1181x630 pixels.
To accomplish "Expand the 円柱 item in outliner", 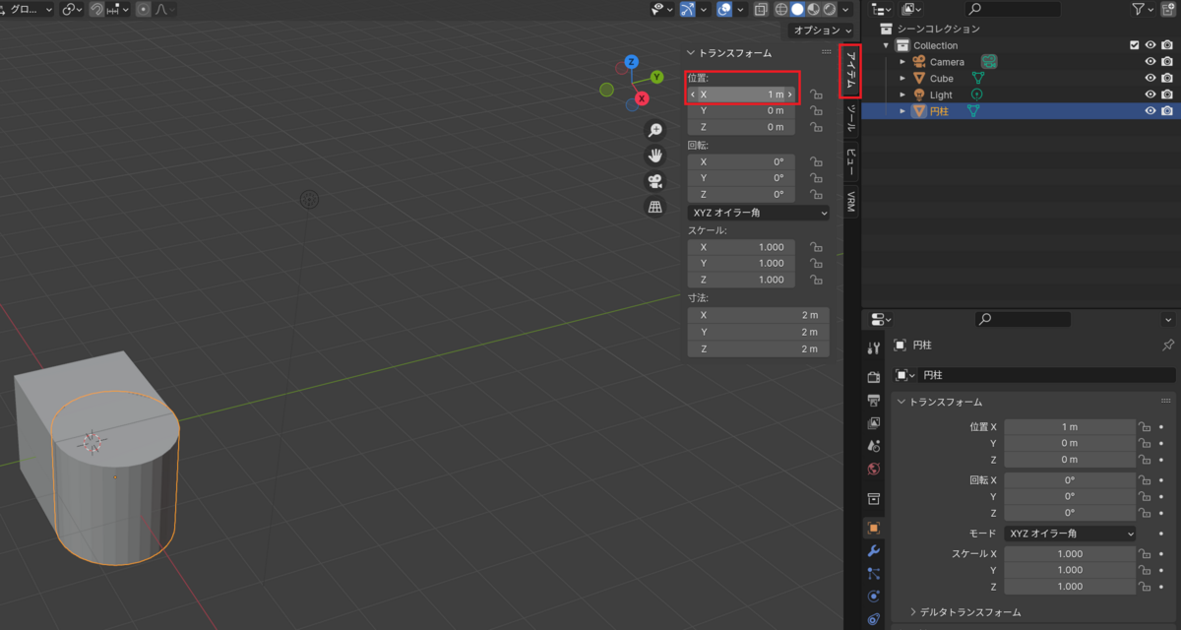I will pos(902,111).
